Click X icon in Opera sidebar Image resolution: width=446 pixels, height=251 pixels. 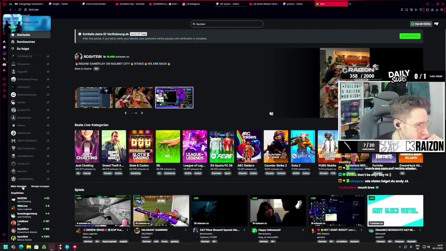click(4, 59)
